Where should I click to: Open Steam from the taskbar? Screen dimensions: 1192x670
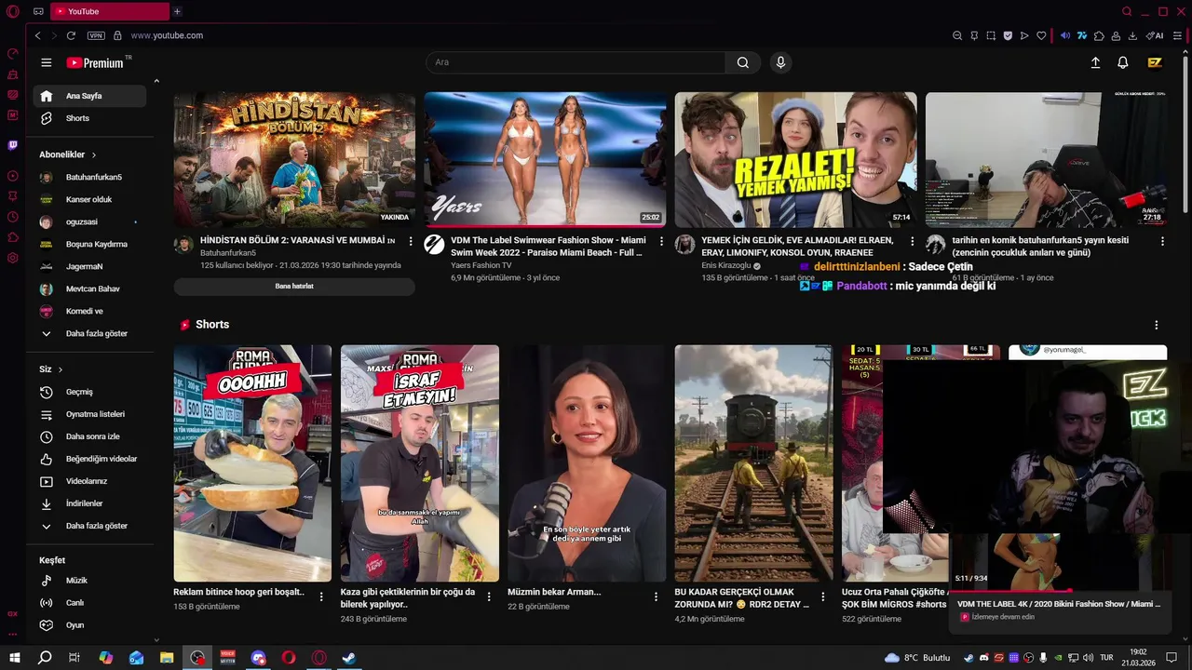click(348, 658)
